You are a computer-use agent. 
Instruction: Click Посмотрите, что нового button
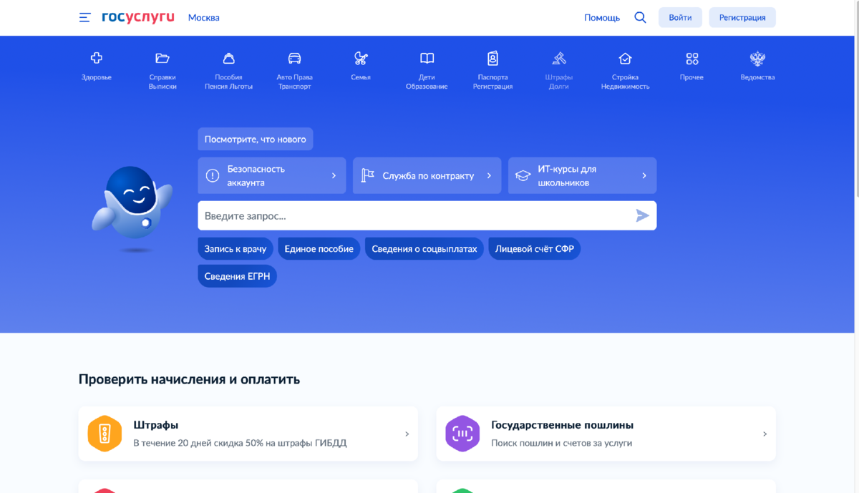pyautogui.click(x=256, y=139)
